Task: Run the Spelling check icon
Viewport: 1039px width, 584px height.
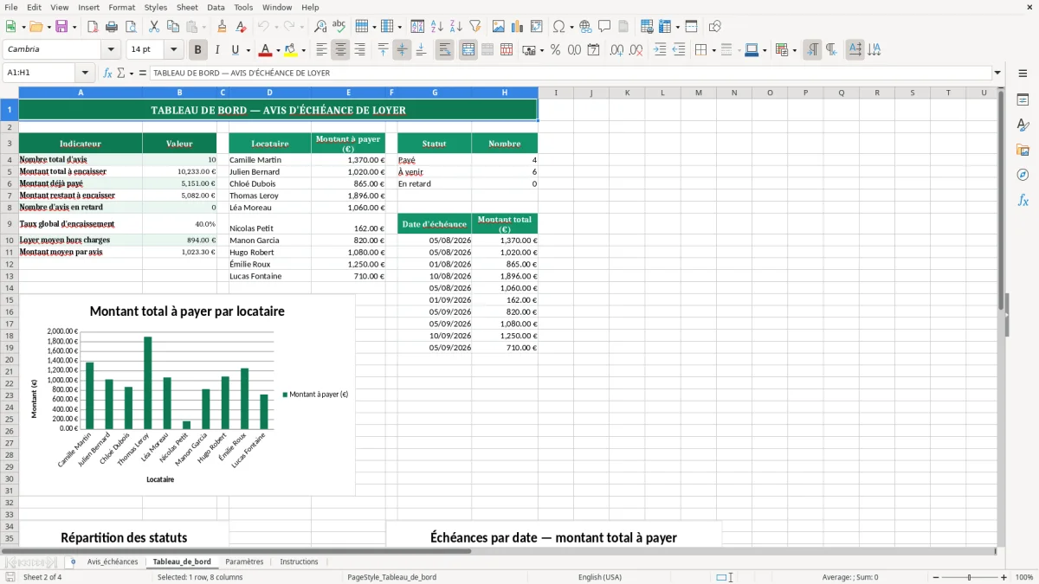Action: 339,27
